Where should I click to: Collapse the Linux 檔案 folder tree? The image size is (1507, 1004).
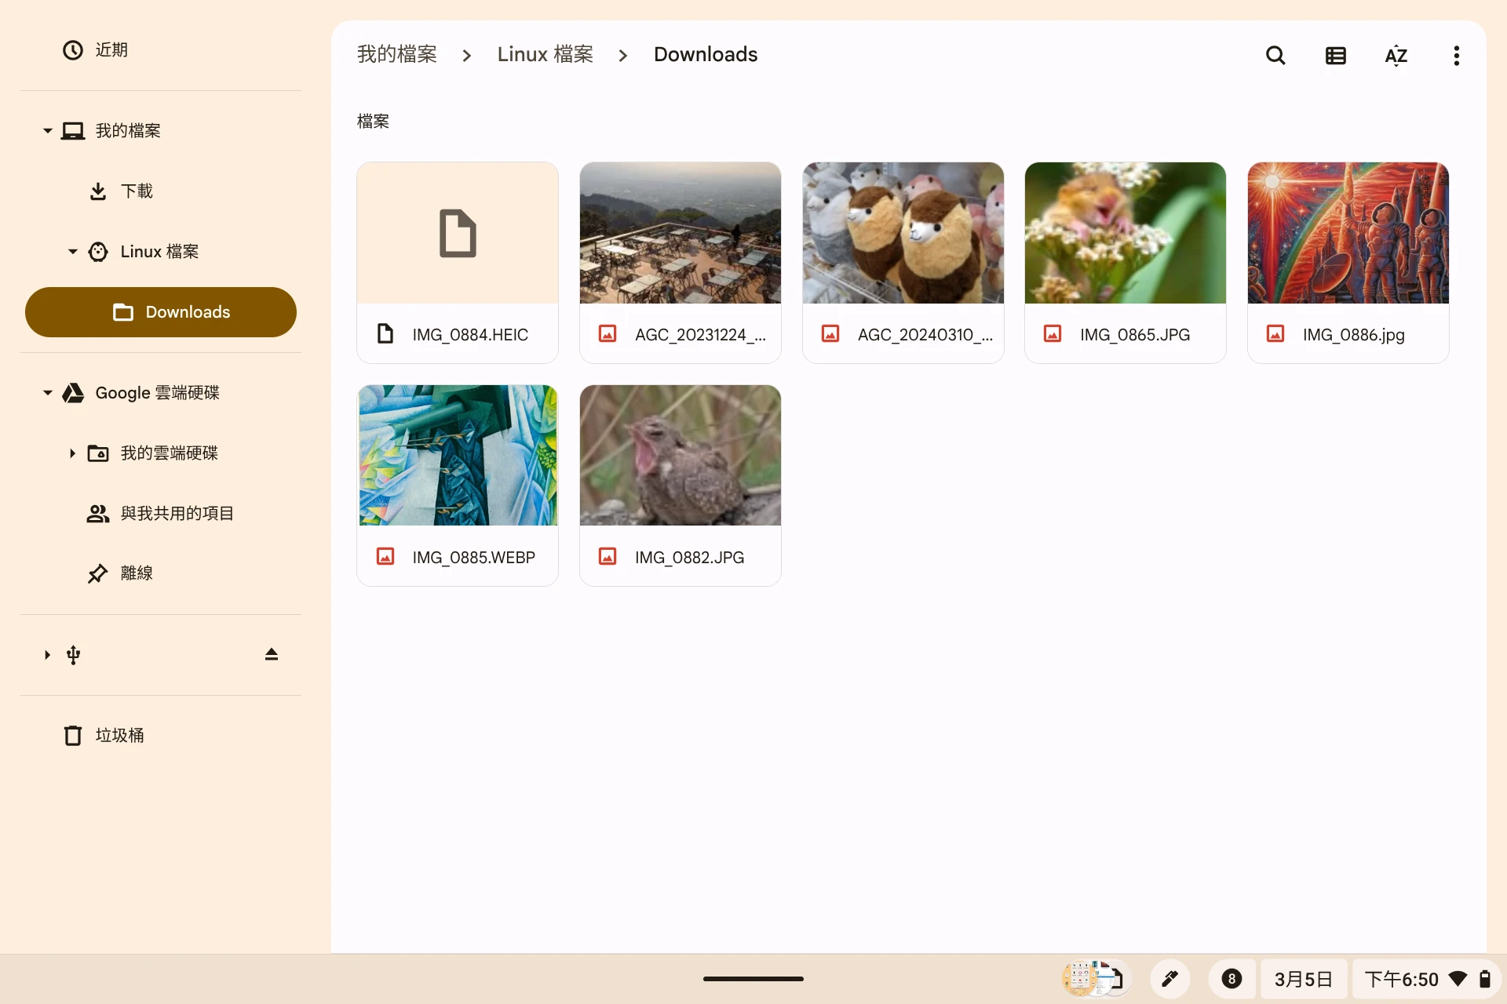tap(72, 252)
